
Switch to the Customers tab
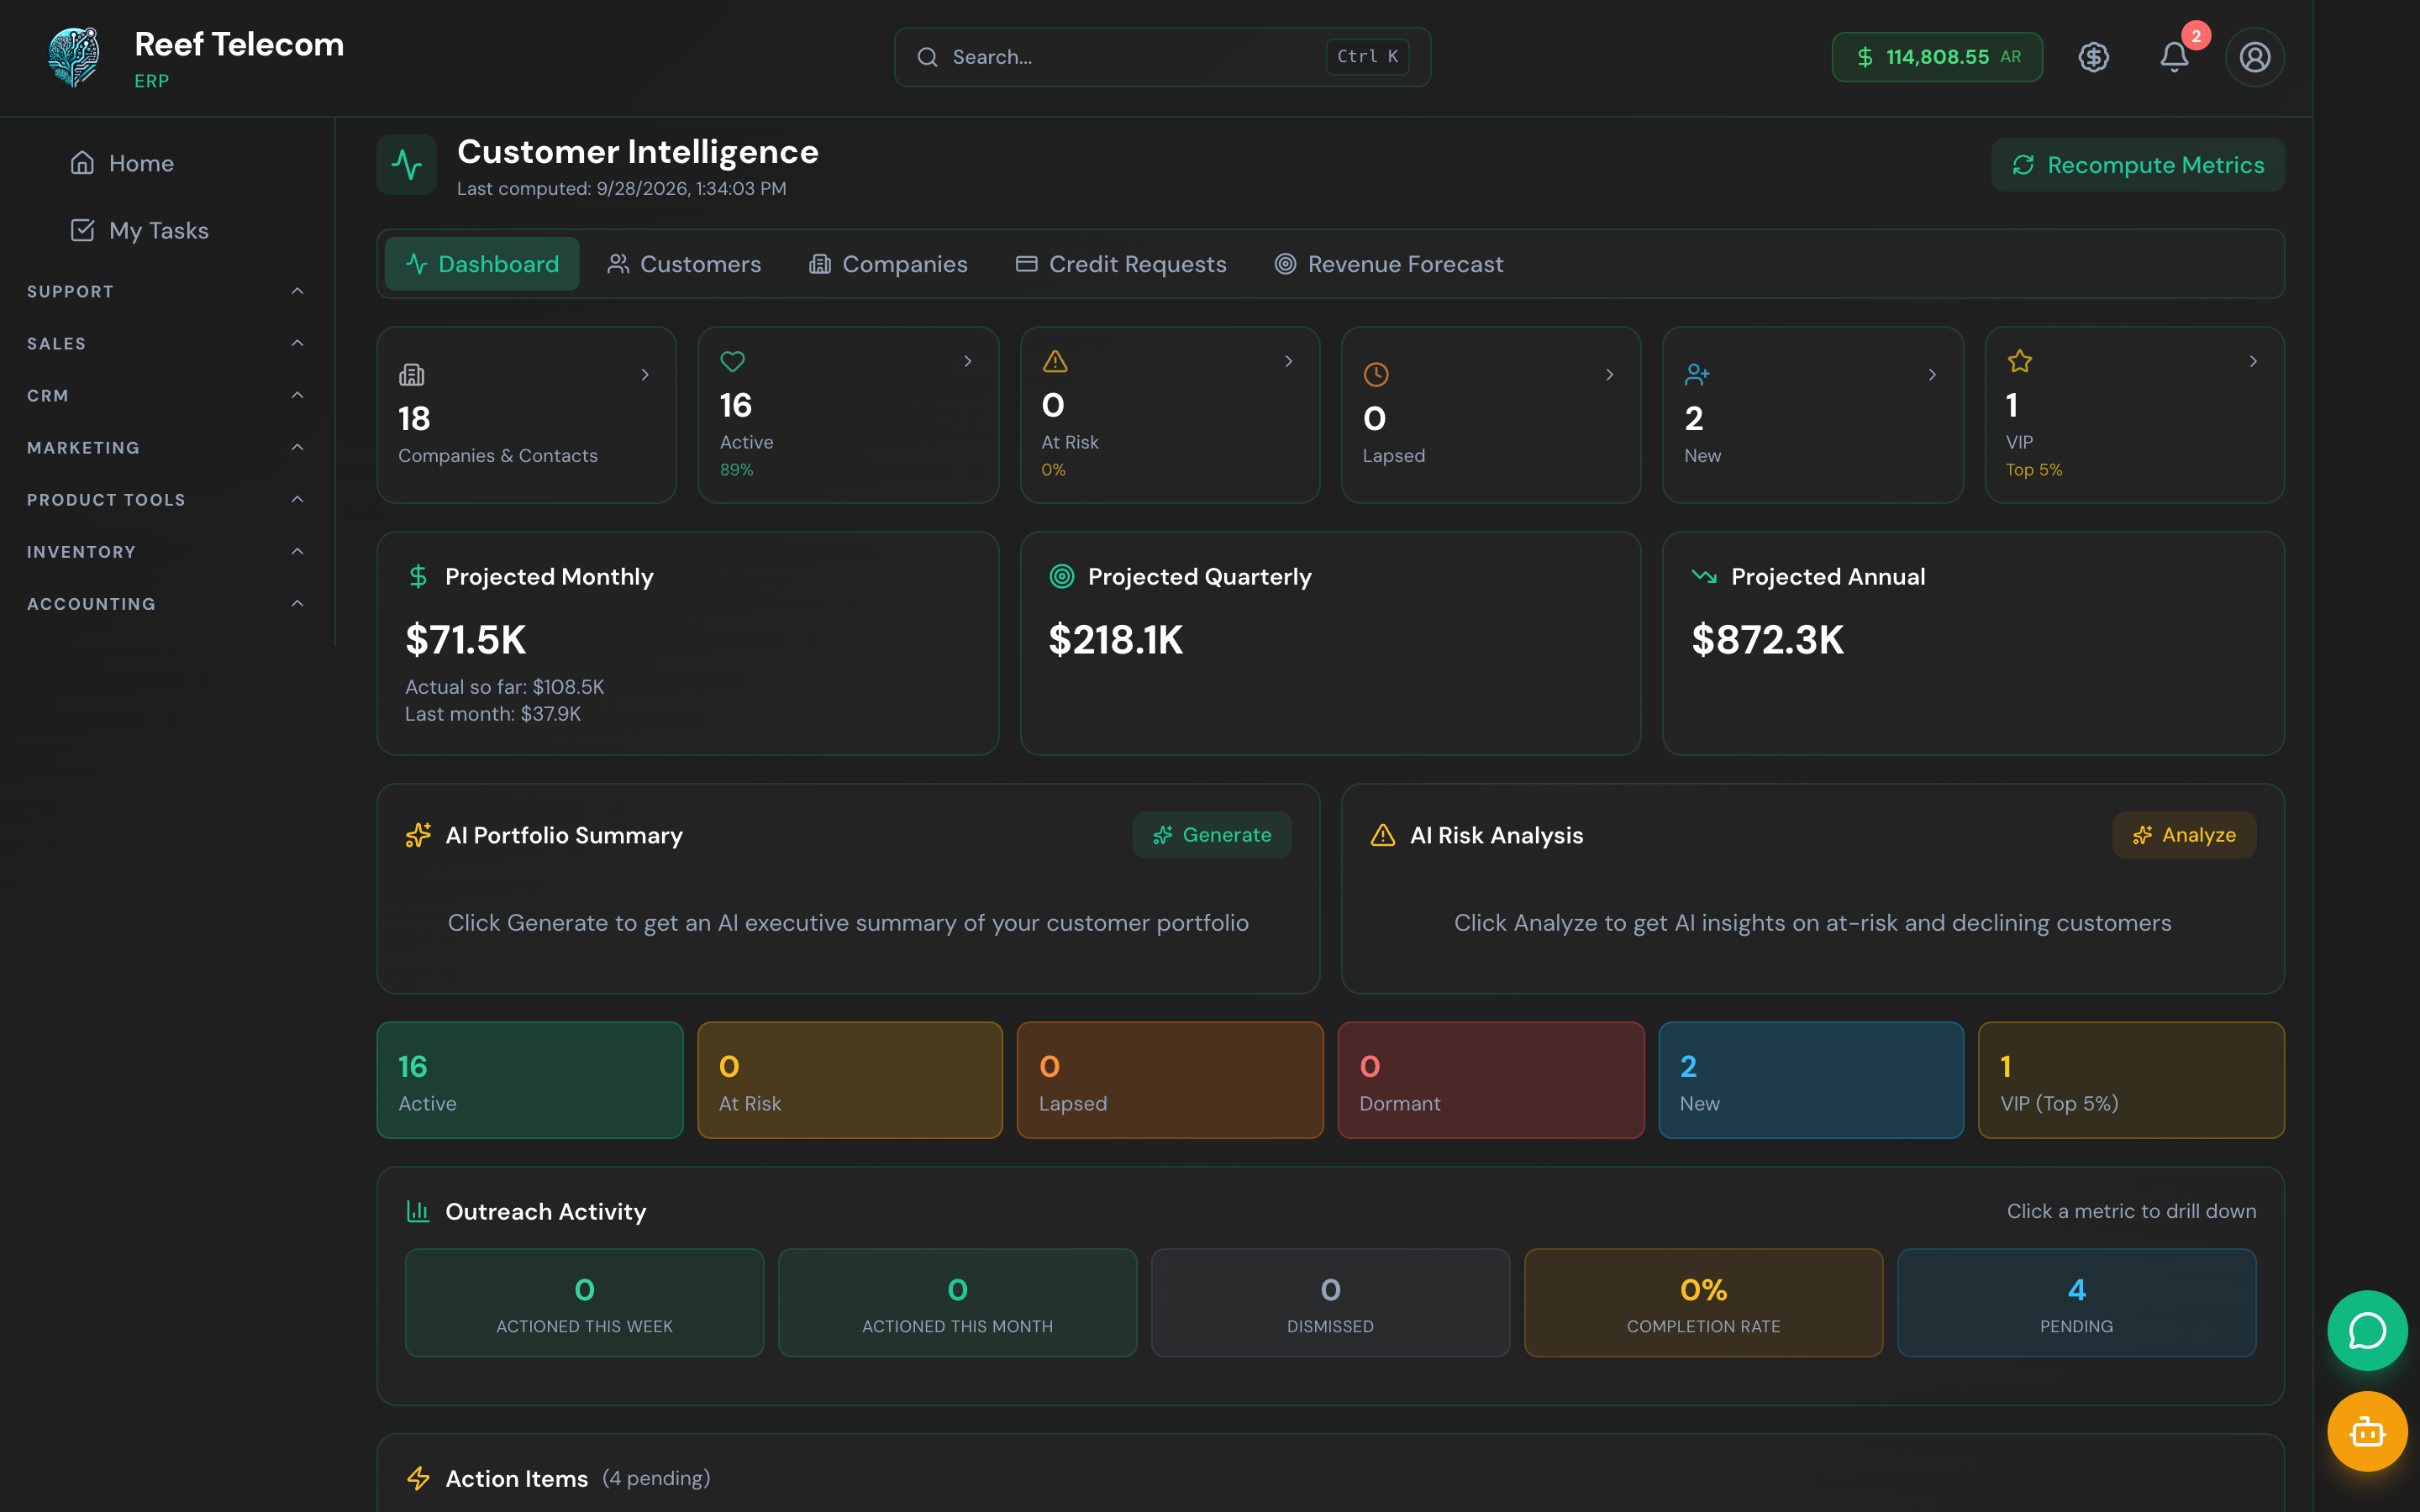tap(684, 264)
